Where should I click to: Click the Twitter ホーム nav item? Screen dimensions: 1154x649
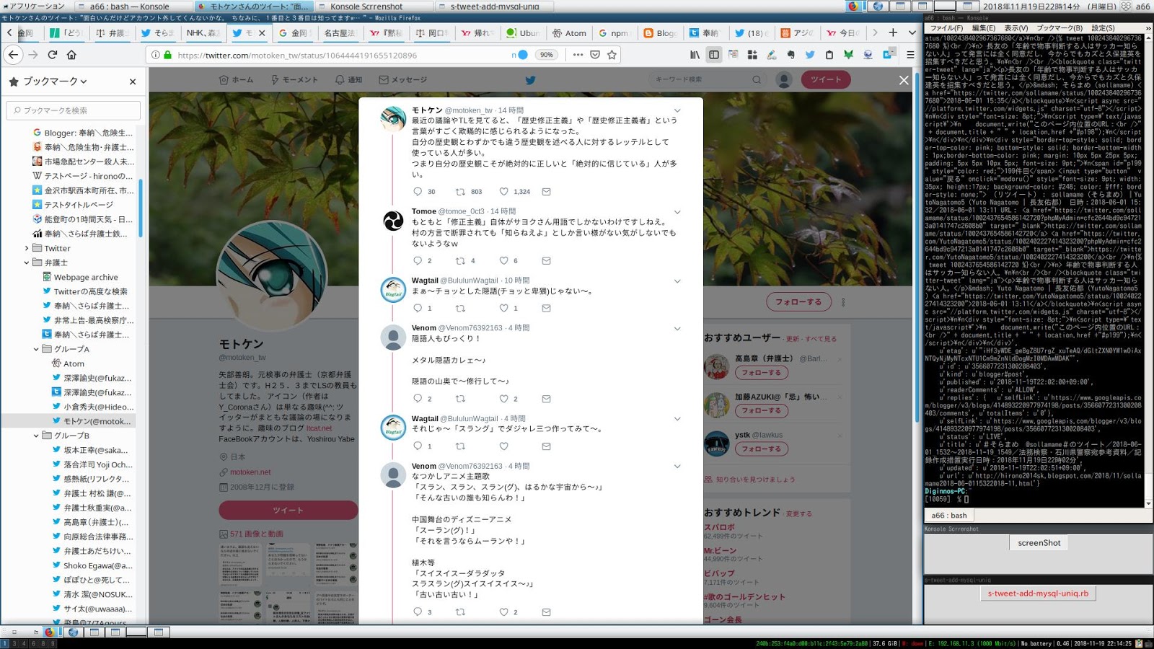236,80
